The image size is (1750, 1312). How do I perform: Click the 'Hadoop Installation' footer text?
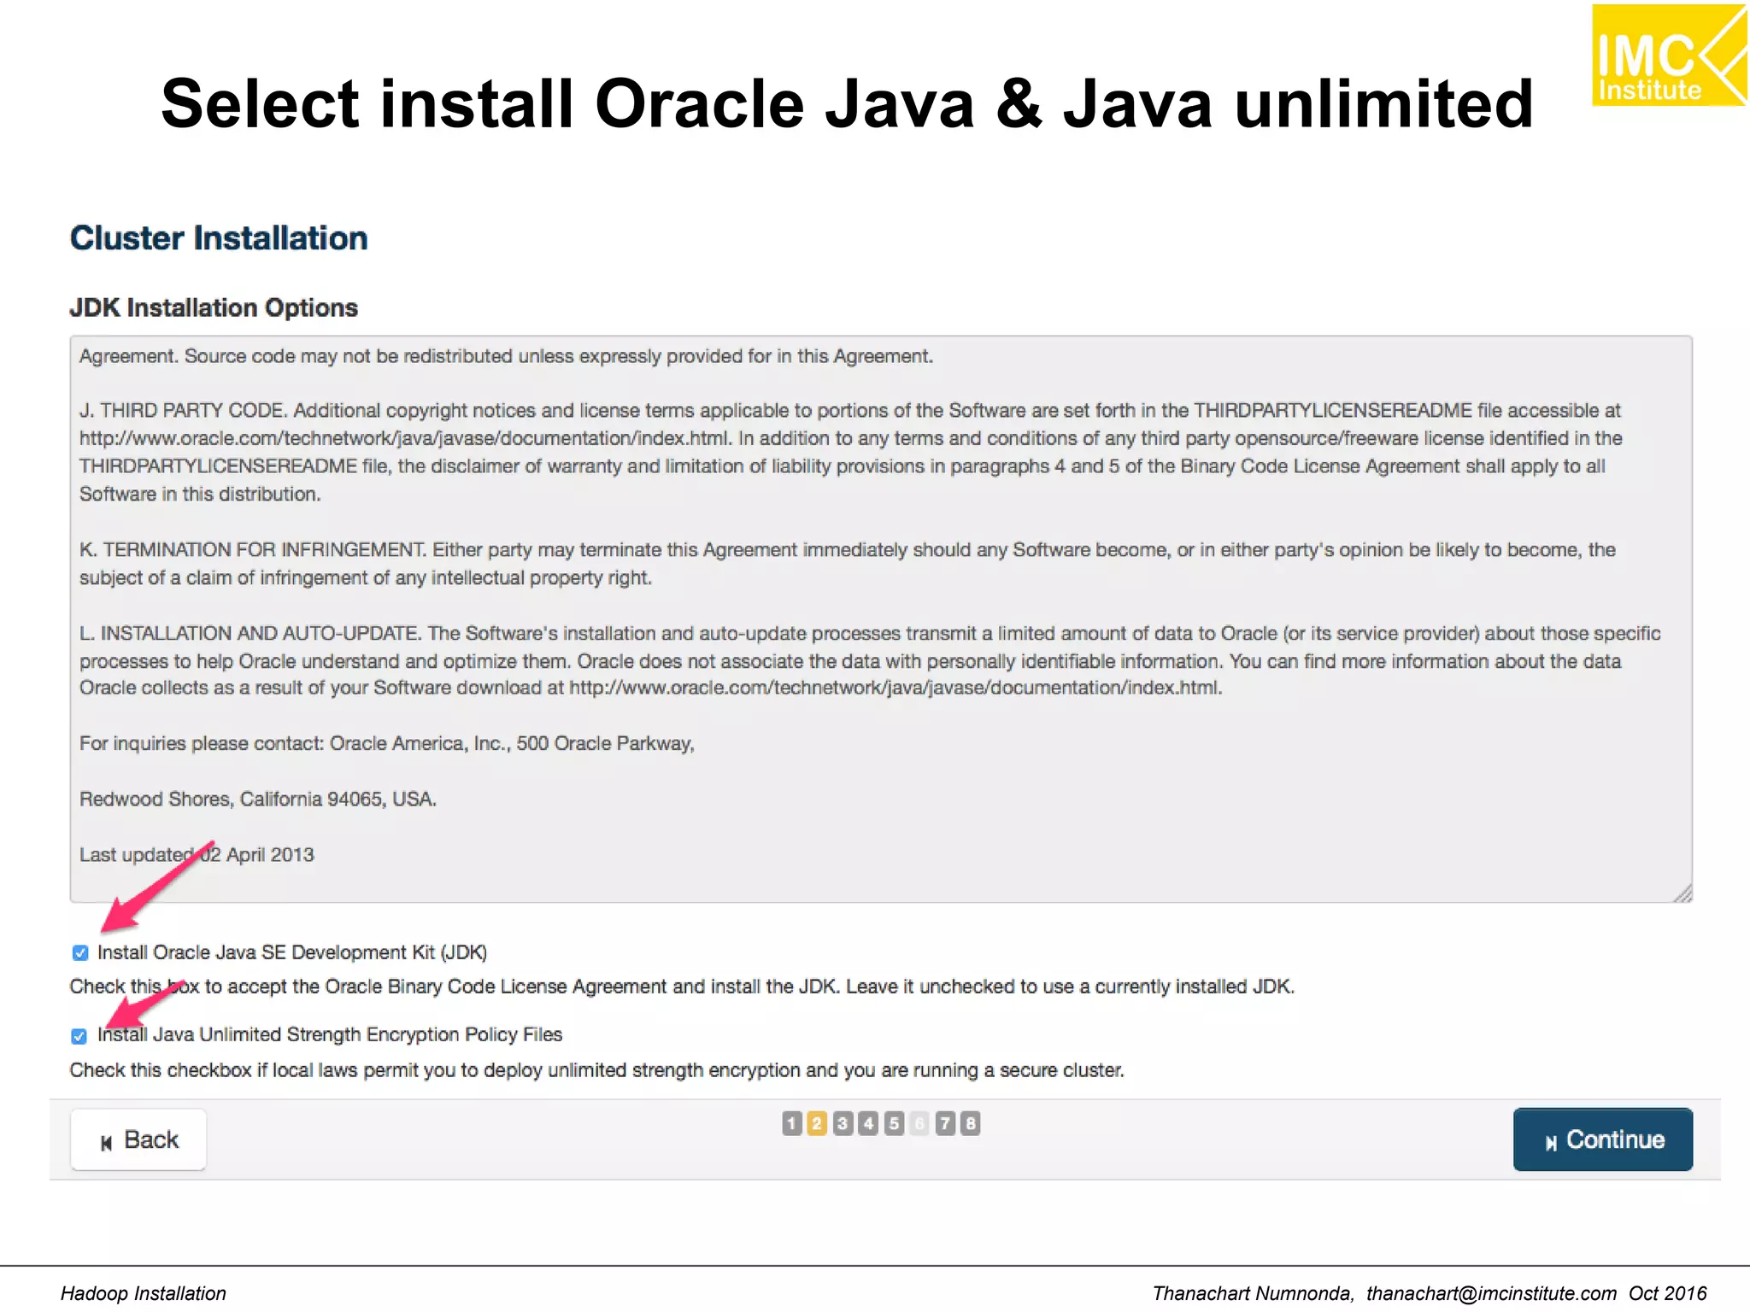coord(144,1293)
